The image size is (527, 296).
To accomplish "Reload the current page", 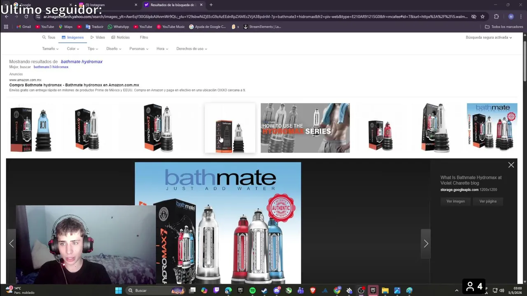I will pyautogui.click(x=26, y=16).
